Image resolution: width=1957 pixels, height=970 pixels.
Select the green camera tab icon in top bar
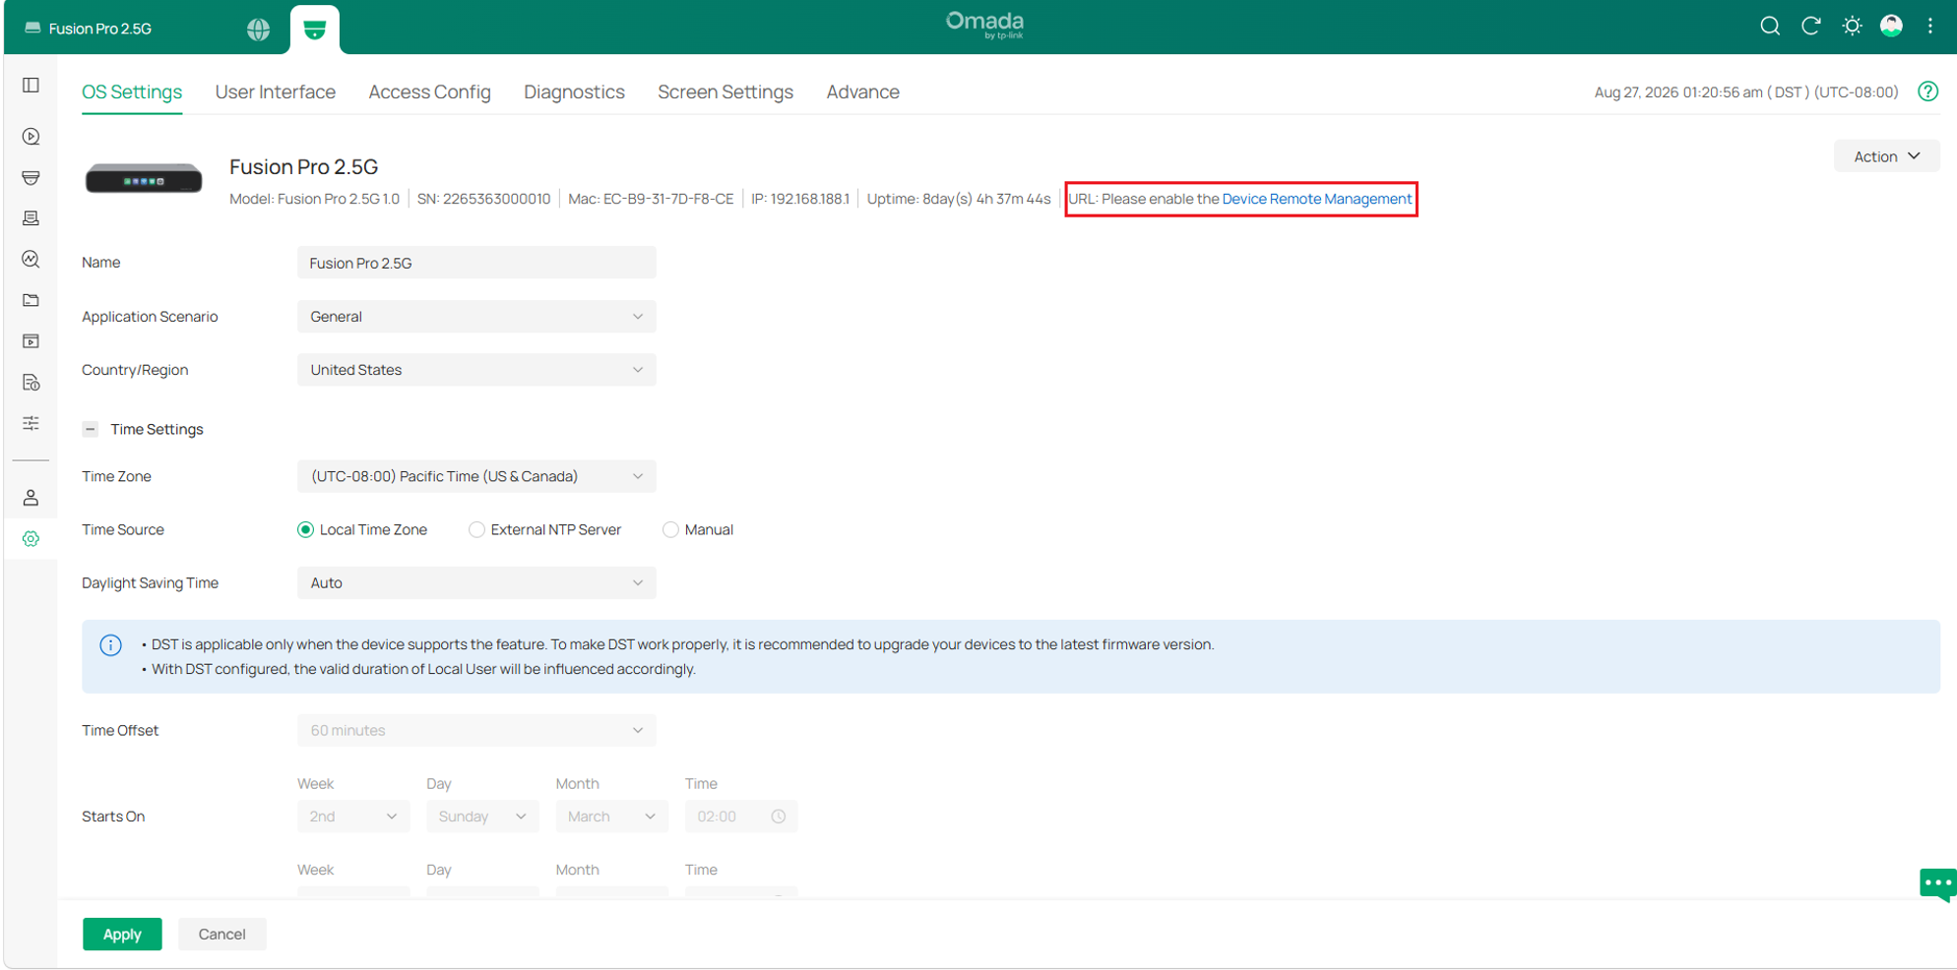[x=315, y=30]
